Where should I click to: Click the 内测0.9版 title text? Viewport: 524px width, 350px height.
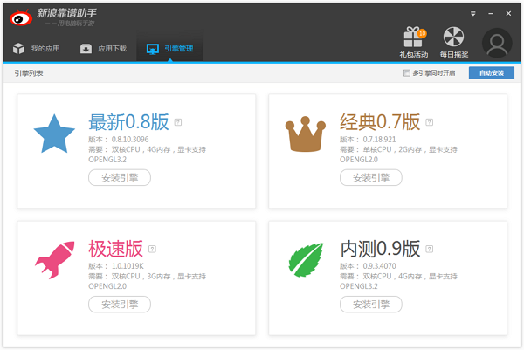(x=380, y=248)
